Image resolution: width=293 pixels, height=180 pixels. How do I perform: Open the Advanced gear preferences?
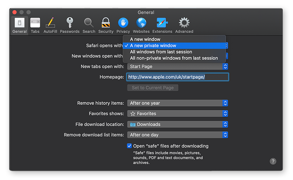tap(184, 26)
